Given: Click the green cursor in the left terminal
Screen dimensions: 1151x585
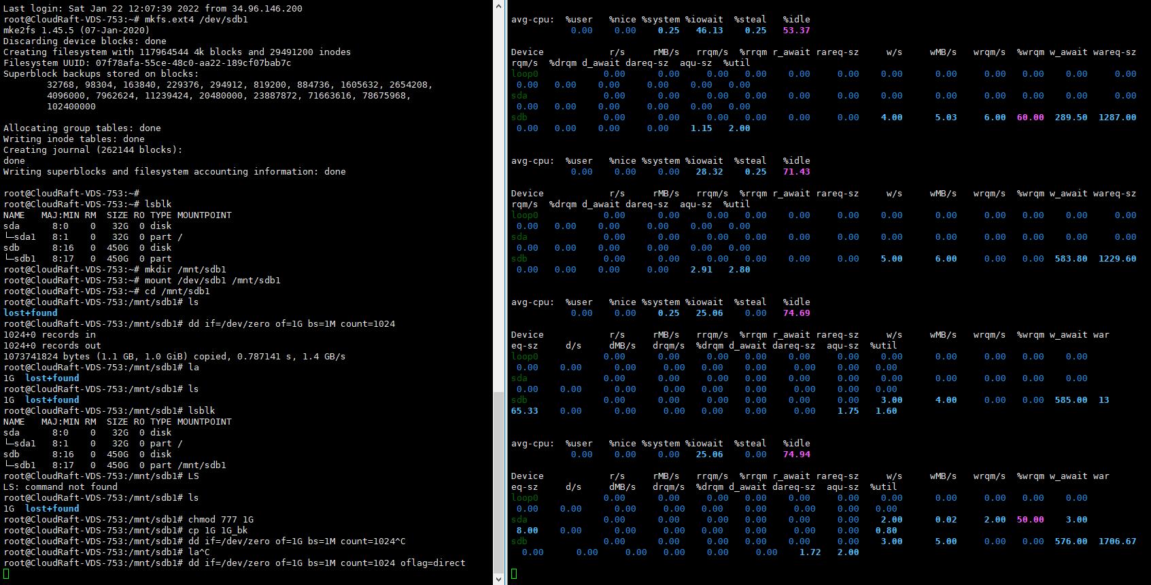Looking at the screenshot, I should point(6,574).
